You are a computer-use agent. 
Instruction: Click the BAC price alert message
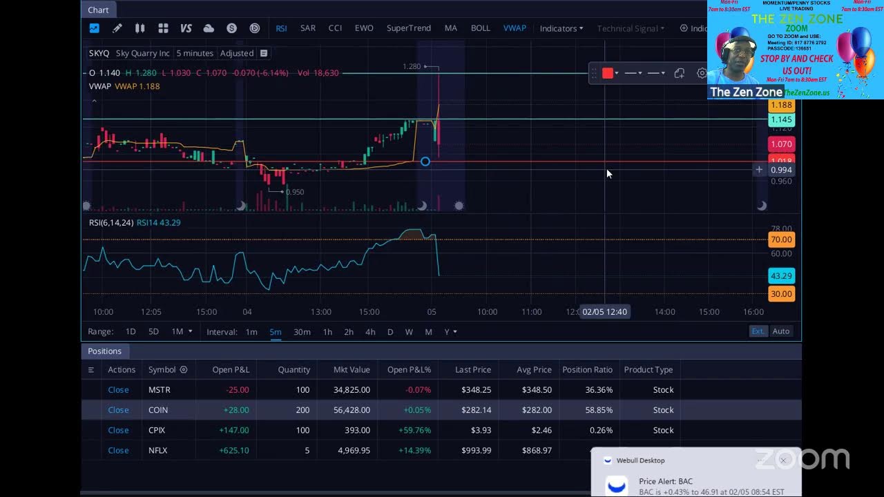[x=711, y=487]
